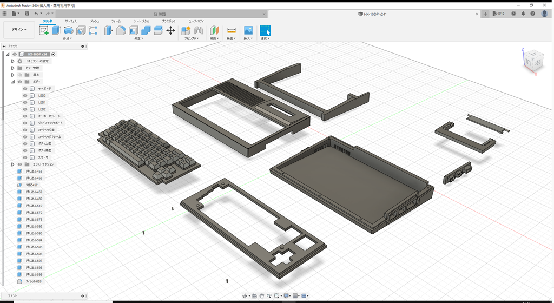Image resolution: width=554 pixels, height=303 pixels.
Task: Hide the LED3 body via eye icon
Action: 25,96
